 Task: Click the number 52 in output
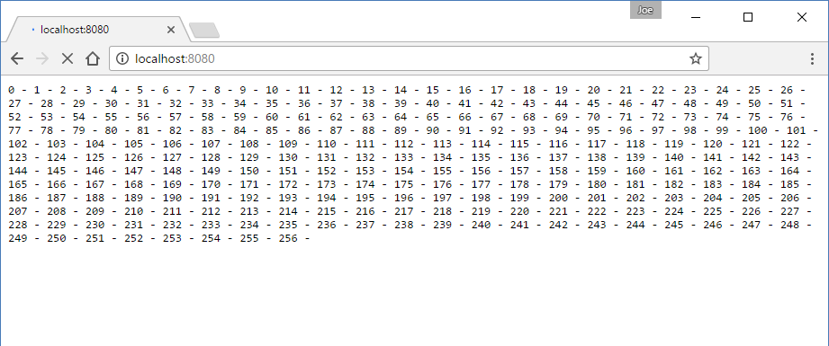[x=14, y=117]
